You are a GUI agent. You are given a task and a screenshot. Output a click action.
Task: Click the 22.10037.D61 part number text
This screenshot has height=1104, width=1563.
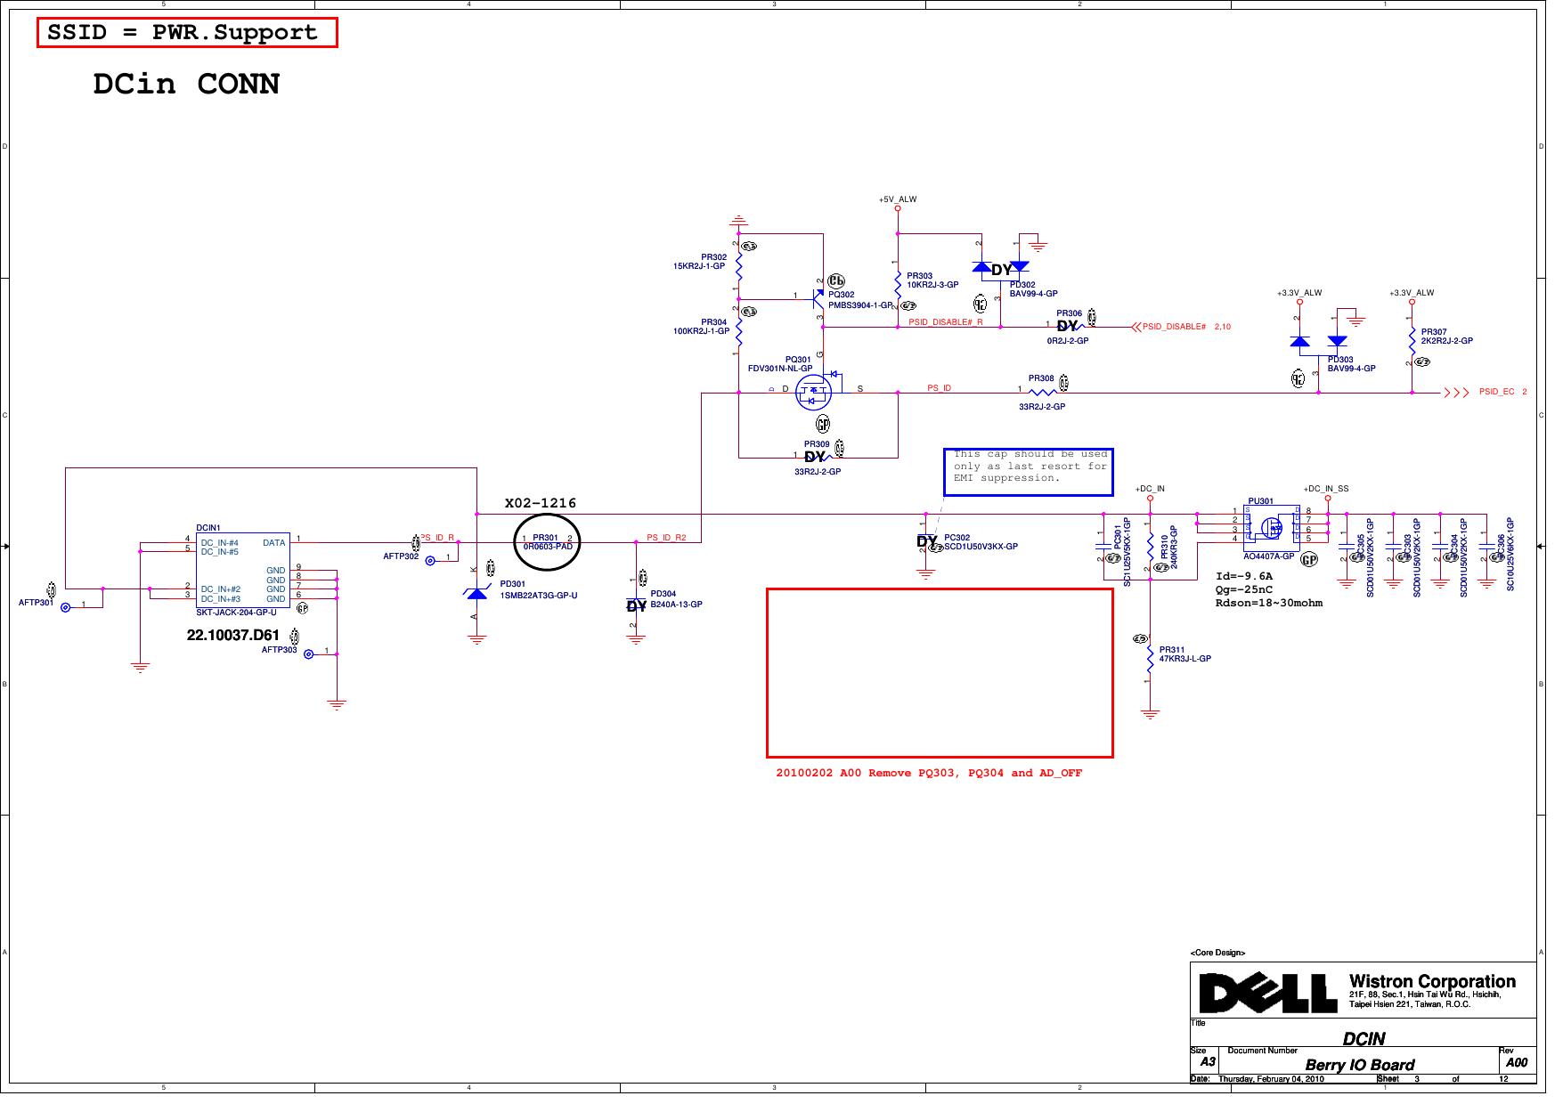(233, 635)
